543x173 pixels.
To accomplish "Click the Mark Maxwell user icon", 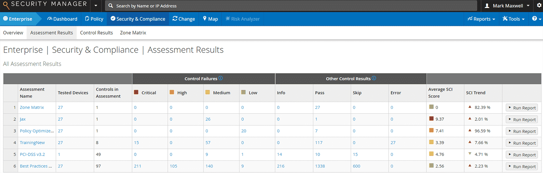I will point(487,6).
